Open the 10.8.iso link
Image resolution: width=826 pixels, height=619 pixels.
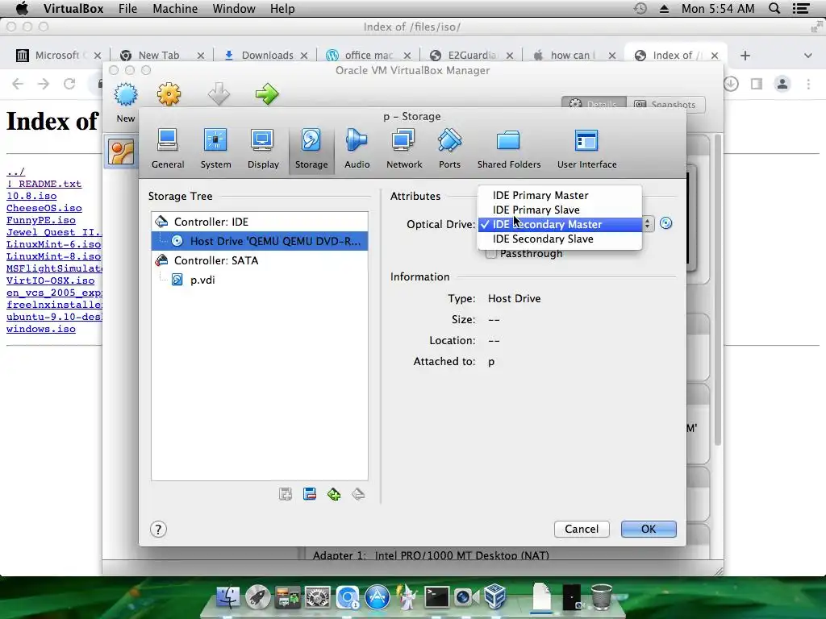click(x=31, y=196)
